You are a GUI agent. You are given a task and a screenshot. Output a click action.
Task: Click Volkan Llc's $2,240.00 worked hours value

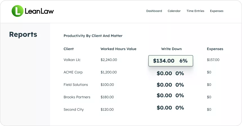pyautogui.click(x=109, y=60)
